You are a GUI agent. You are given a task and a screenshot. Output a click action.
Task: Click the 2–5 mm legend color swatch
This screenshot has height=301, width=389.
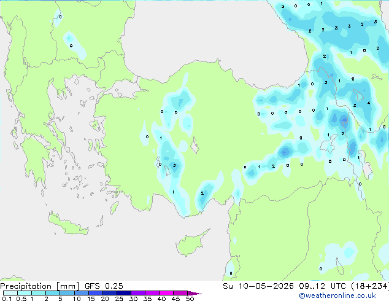point(53,293)
